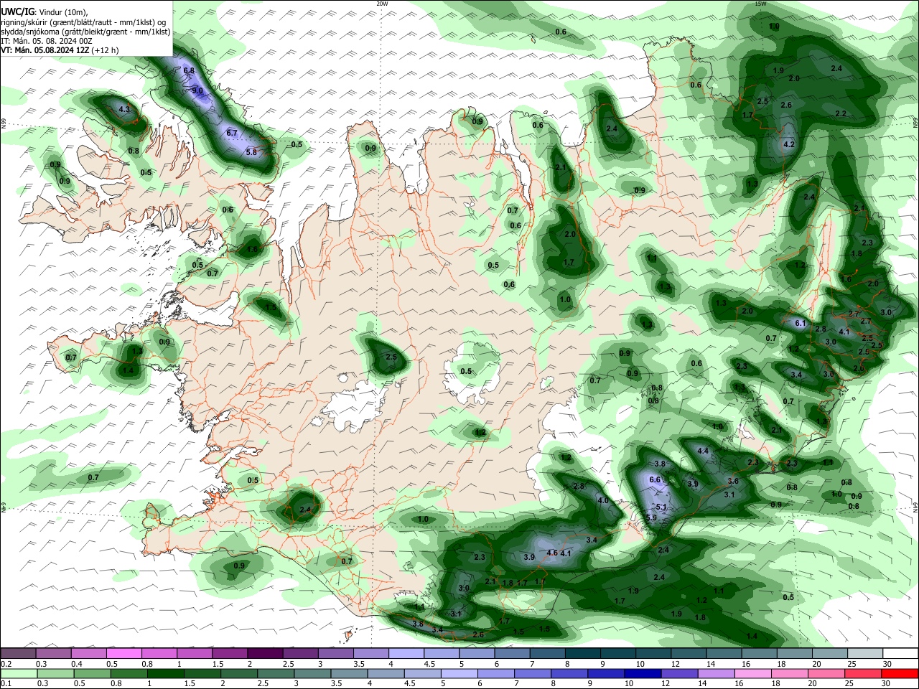Choose the darkest purple swatch labeled 2 on upper scale
This screenshot has height=689, width=919.
pyautogui.click(x=264, y=654)
